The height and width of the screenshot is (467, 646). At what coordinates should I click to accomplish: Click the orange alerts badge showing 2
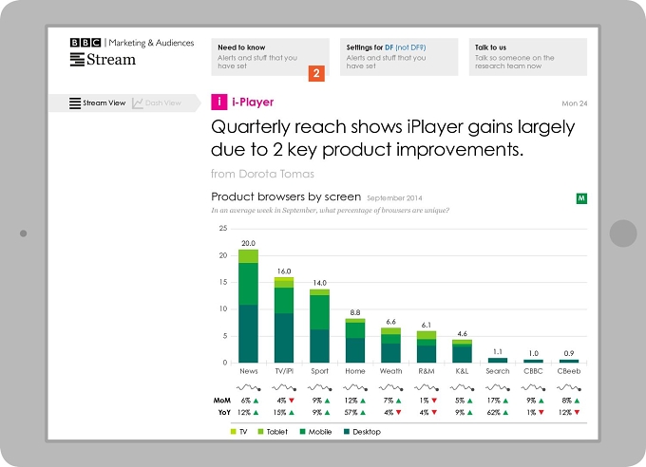316,73
